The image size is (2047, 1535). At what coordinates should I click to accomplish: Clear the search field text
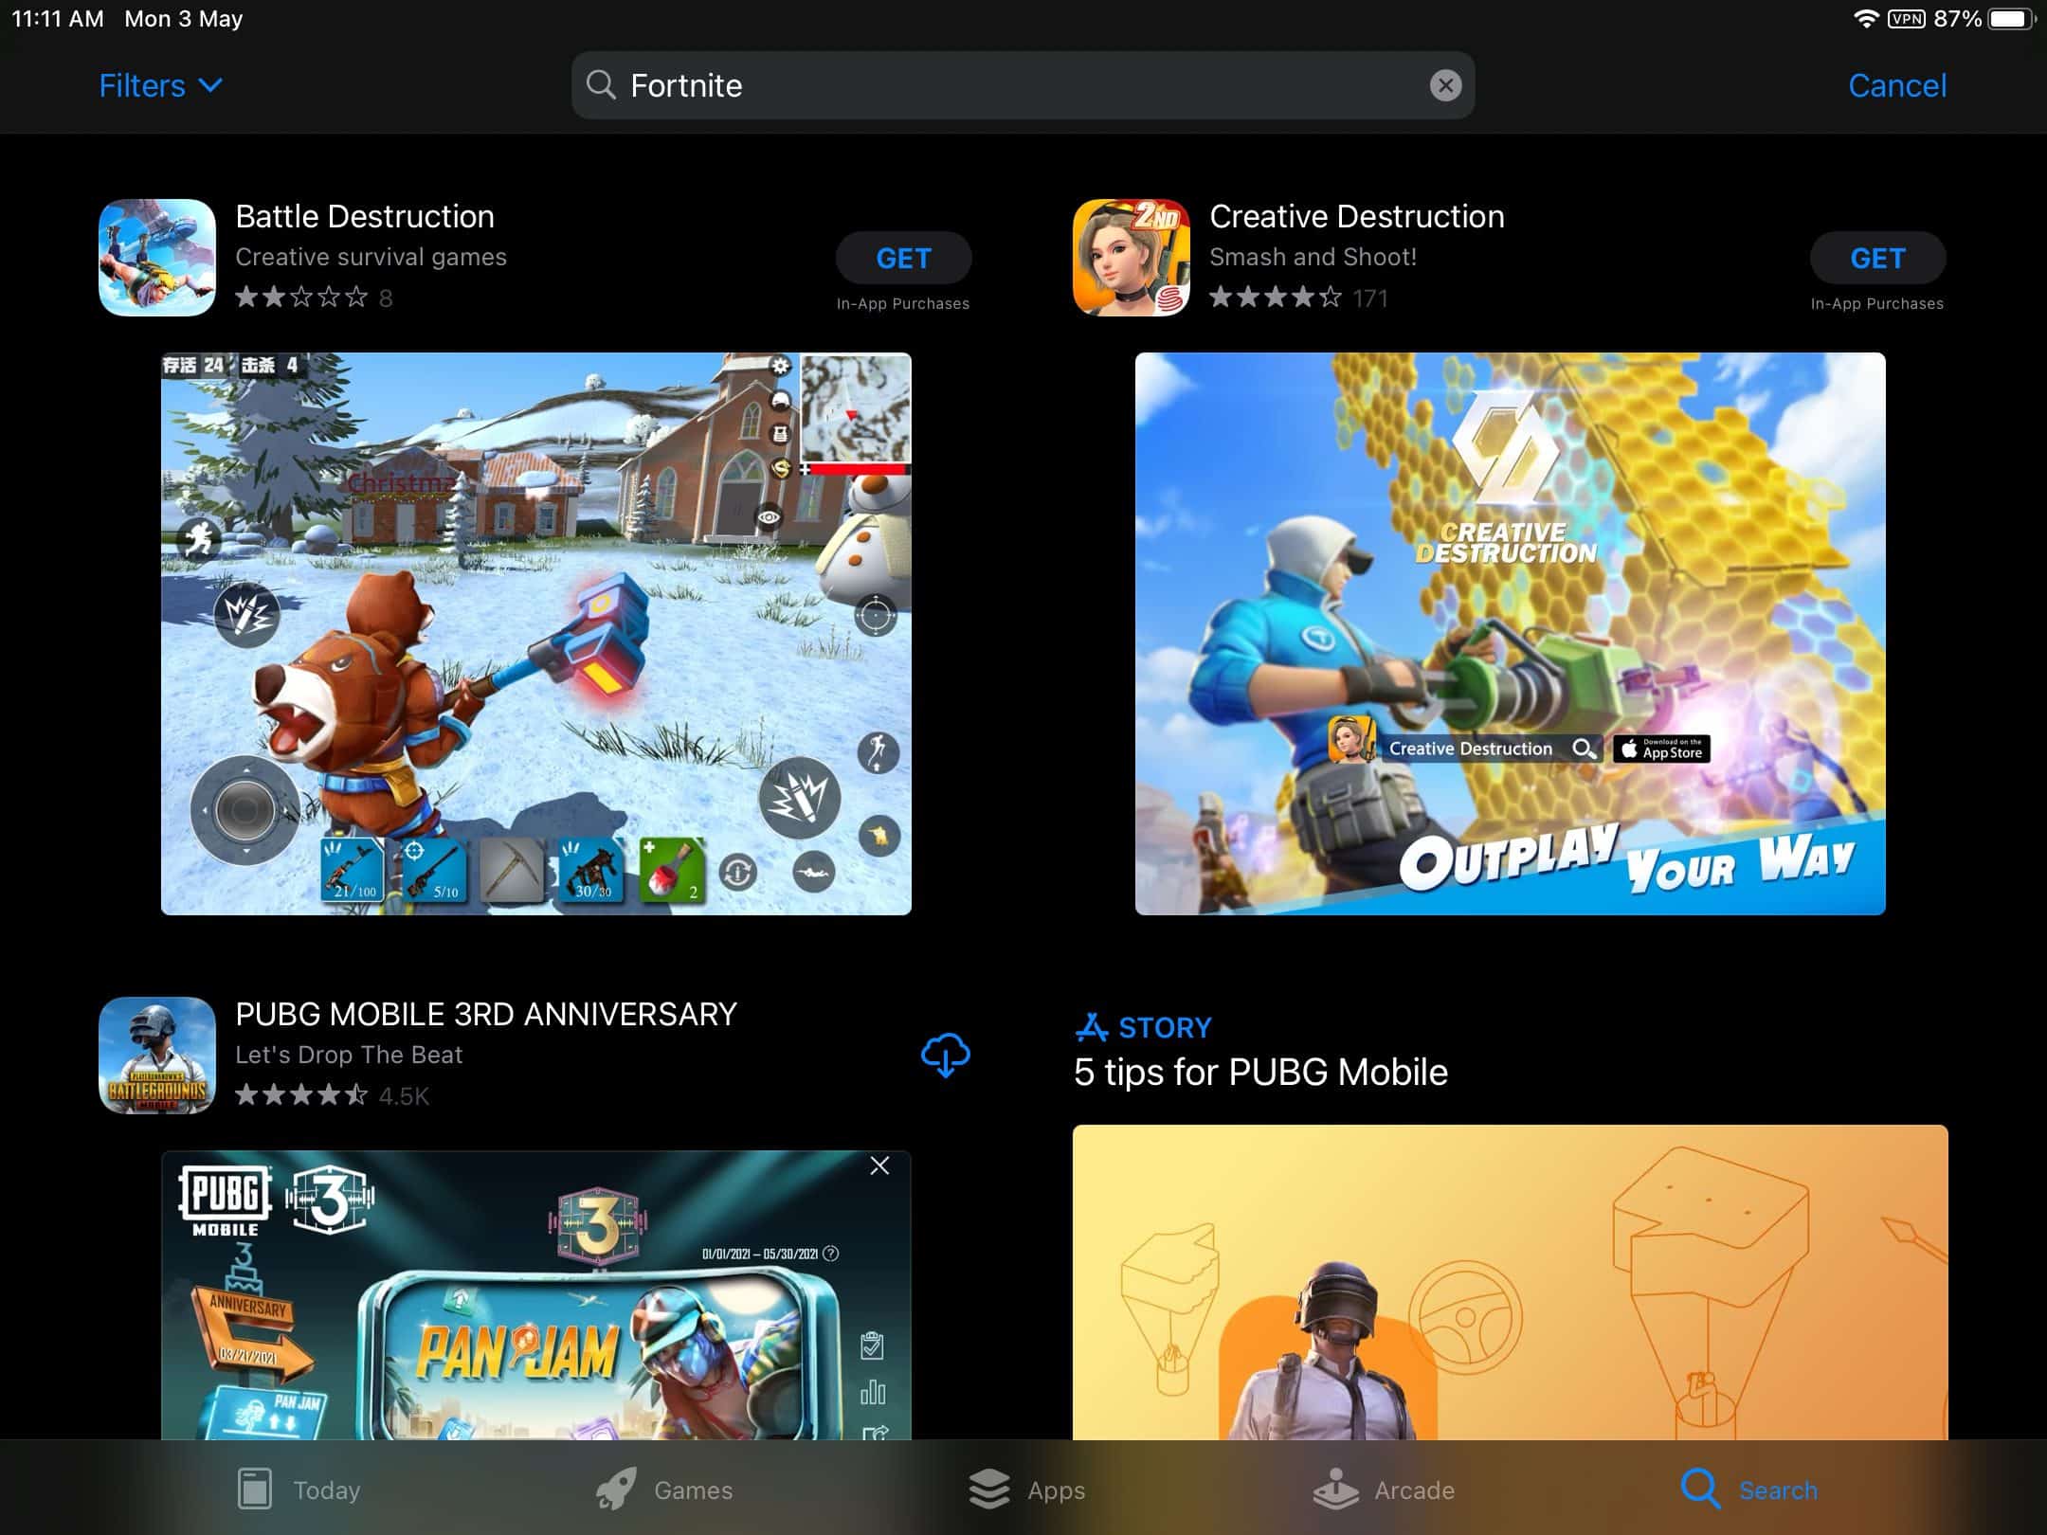pyautogui.click(x=1444, y=85)
